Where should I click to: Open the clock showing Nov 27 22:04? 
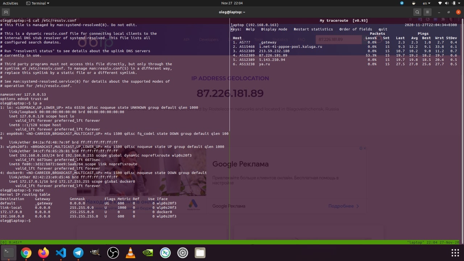pyautogui.click(x=232, y=3)
